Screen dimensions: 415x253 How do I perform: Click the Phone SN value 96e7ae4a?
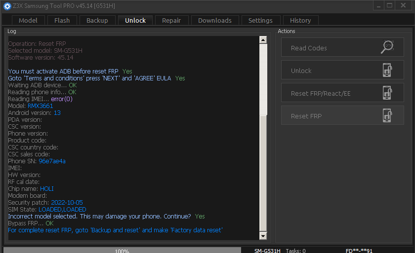[52, 161]
